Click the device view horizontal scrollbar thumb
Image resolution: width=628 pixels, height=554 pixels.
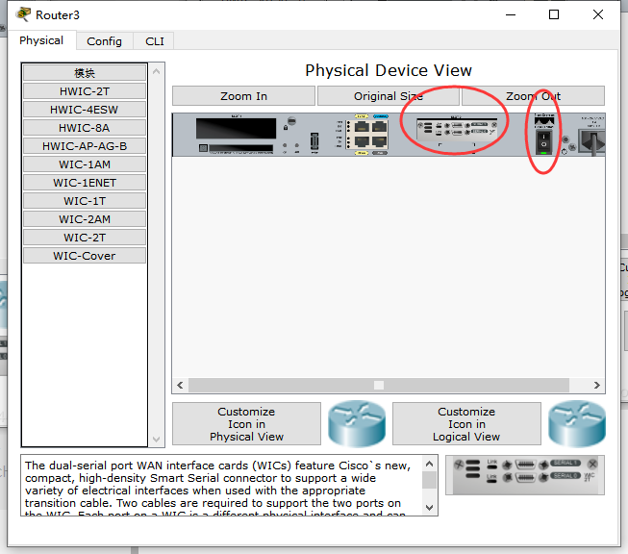pos(379,385)
